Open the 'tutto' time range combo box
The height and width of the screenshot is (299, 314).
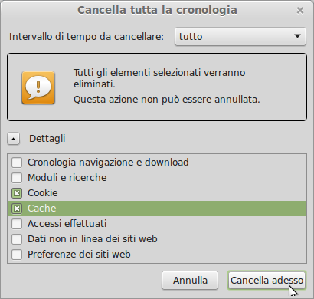[240, 37]
